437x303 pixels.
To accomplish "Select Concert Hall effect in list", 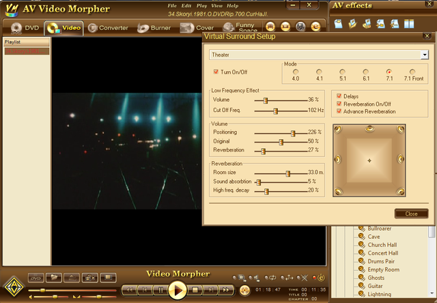I will [383, 253].
